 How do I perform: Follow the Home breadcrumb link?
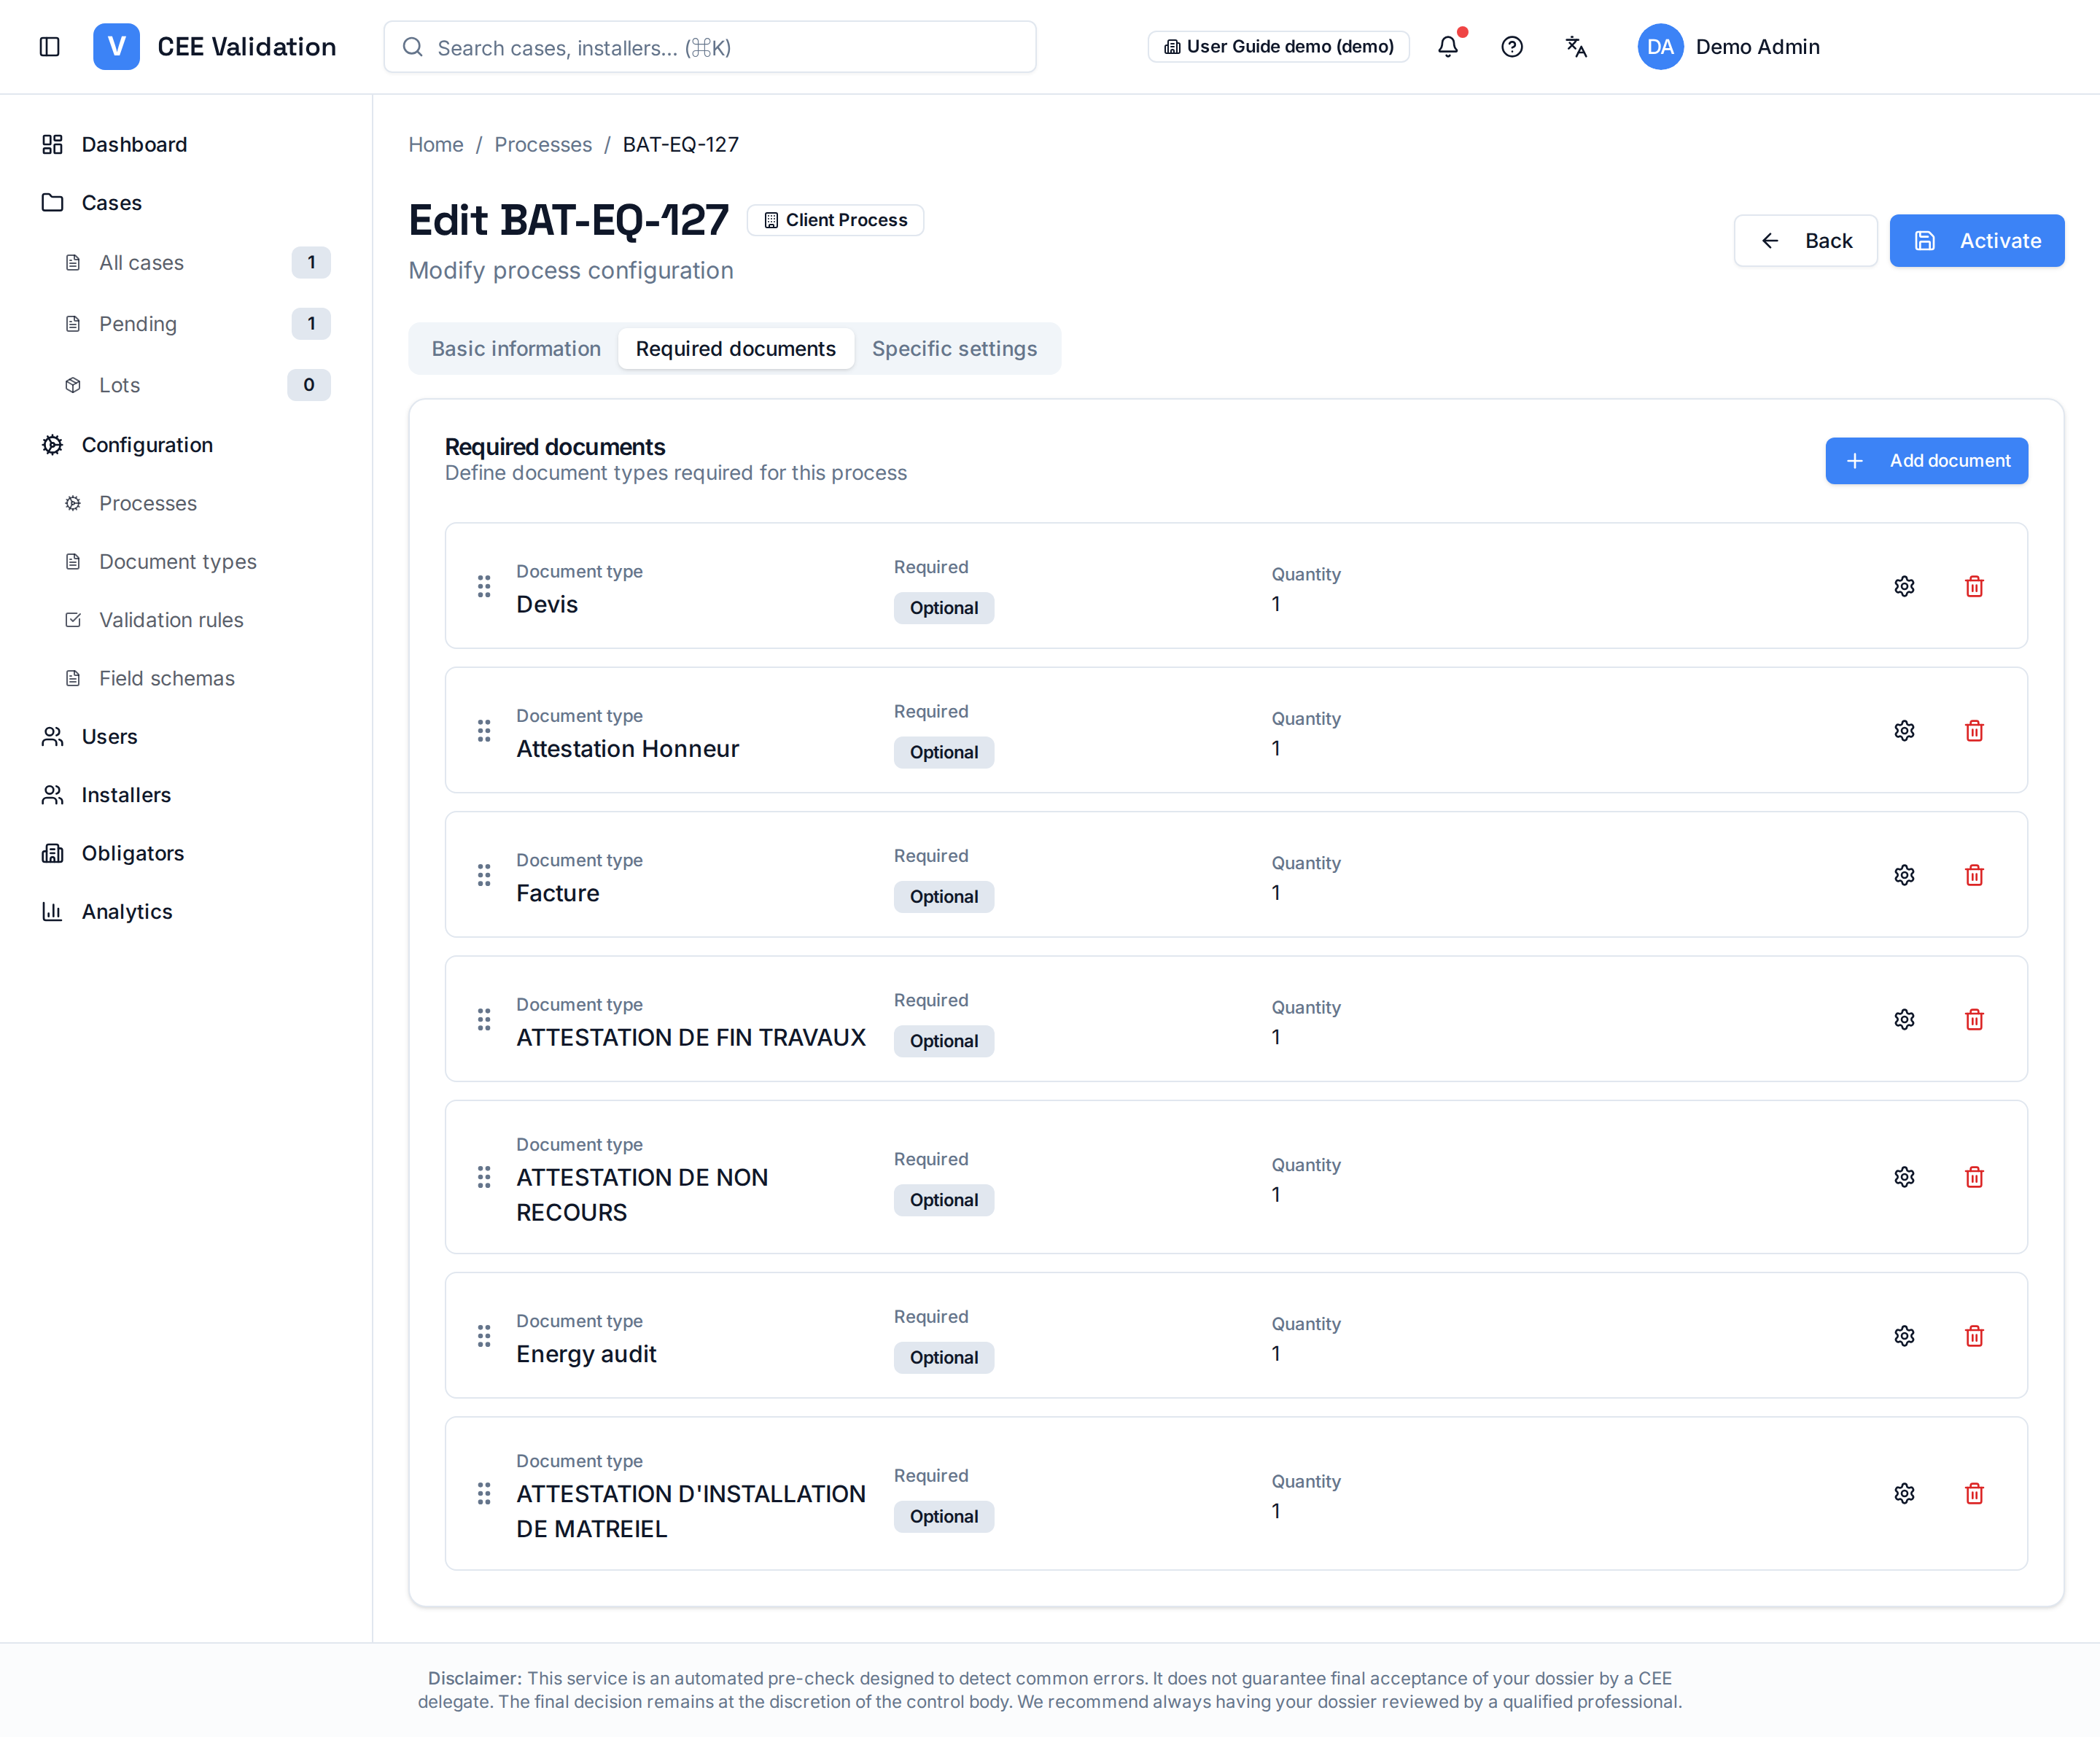coord(436,144)
